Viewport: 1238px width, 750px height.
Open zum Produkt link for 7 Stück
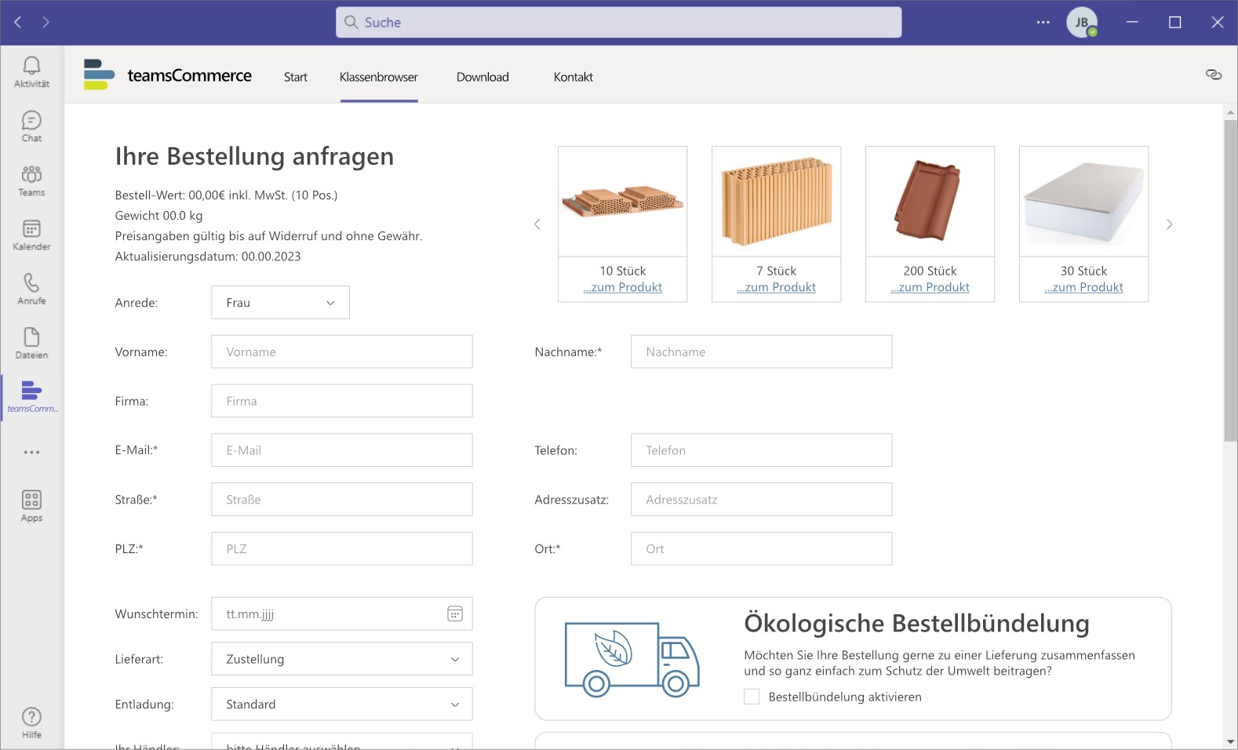[777, 287]
